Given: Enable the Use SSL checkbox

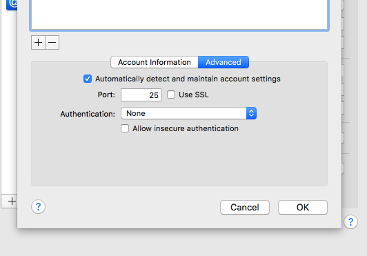Looking at the screenshot, I should coord(171,95).
